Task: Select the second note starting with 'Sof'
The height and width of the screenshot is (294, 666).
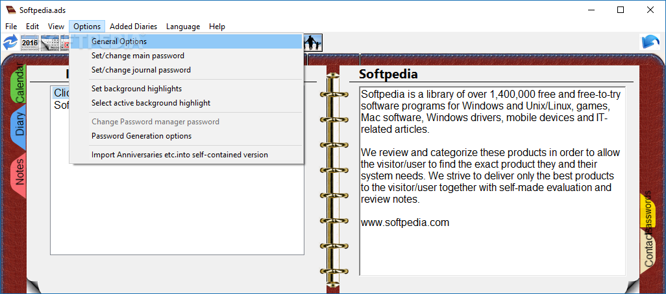Action: [x=61, y=105]
